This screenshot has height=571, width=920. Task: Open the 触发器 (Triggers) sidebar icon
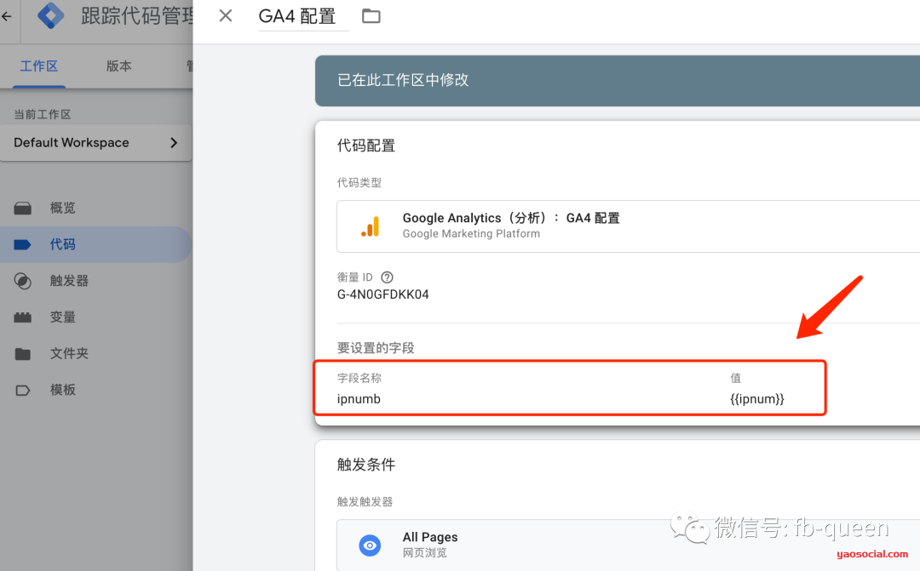(x=23, y=281)
